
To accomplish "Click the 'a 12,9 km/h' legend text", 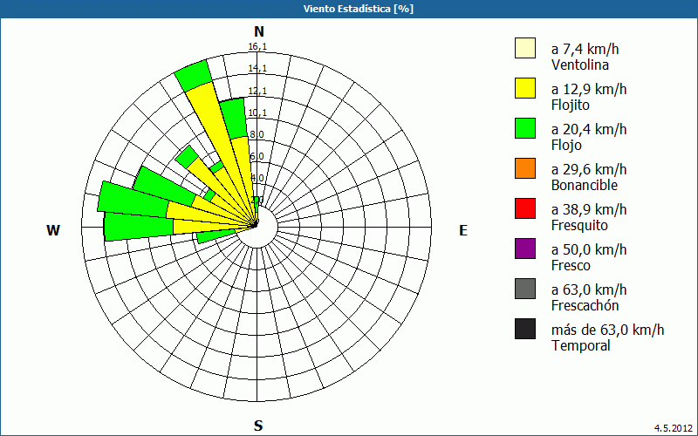I will (589, 89).
